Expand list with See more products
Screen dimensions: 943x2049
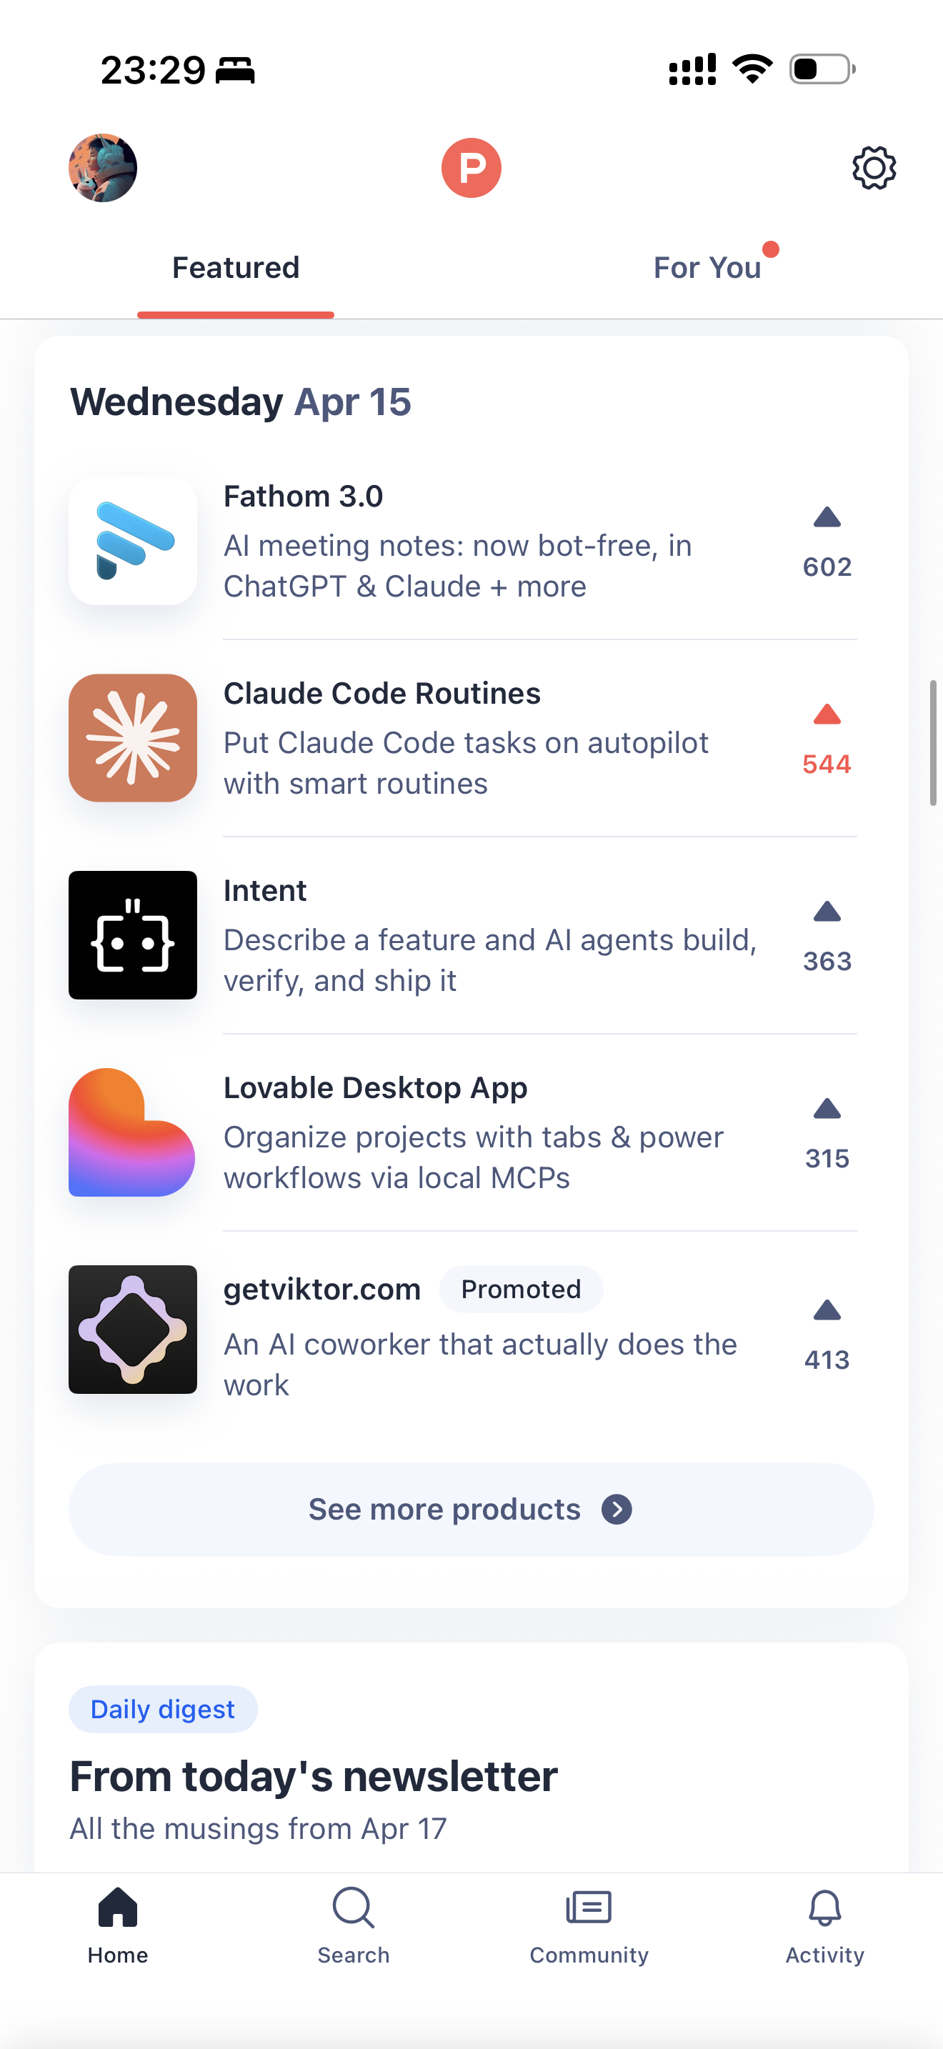(x=471, y=1509)
